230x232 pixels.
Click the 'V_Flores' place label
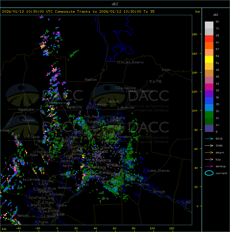click(x=42, y=222)
